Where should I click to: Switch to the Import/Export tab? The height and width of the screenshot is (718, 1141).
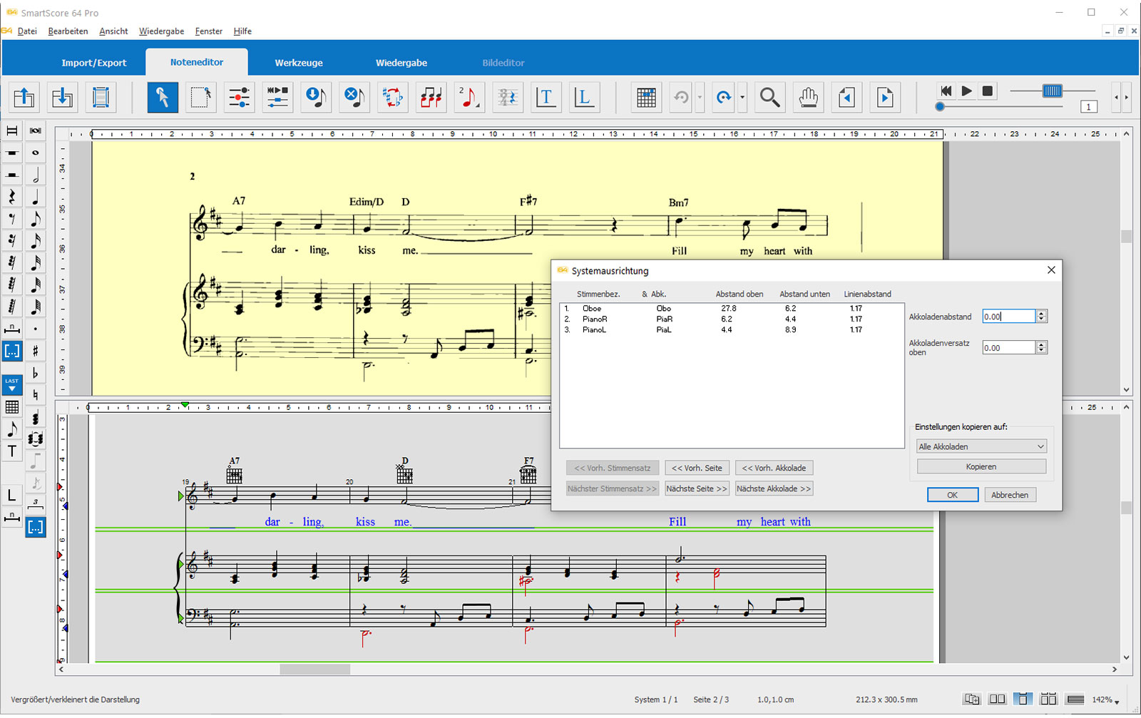pyautogui.click(x=94, y=63)
